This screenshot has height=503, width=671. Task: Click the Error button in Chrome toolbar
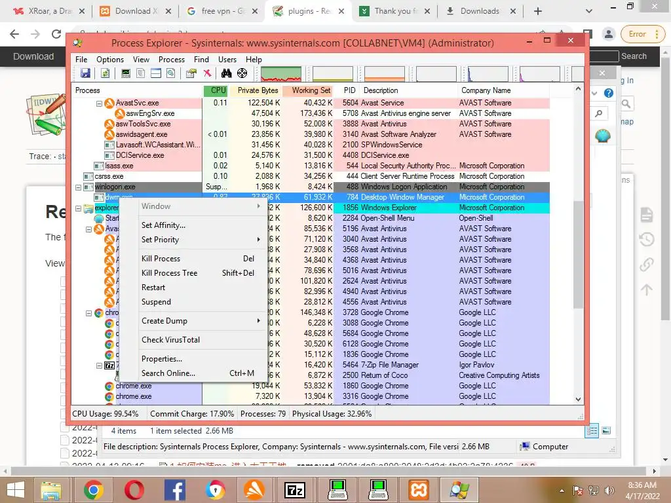(x=642, y=34)
